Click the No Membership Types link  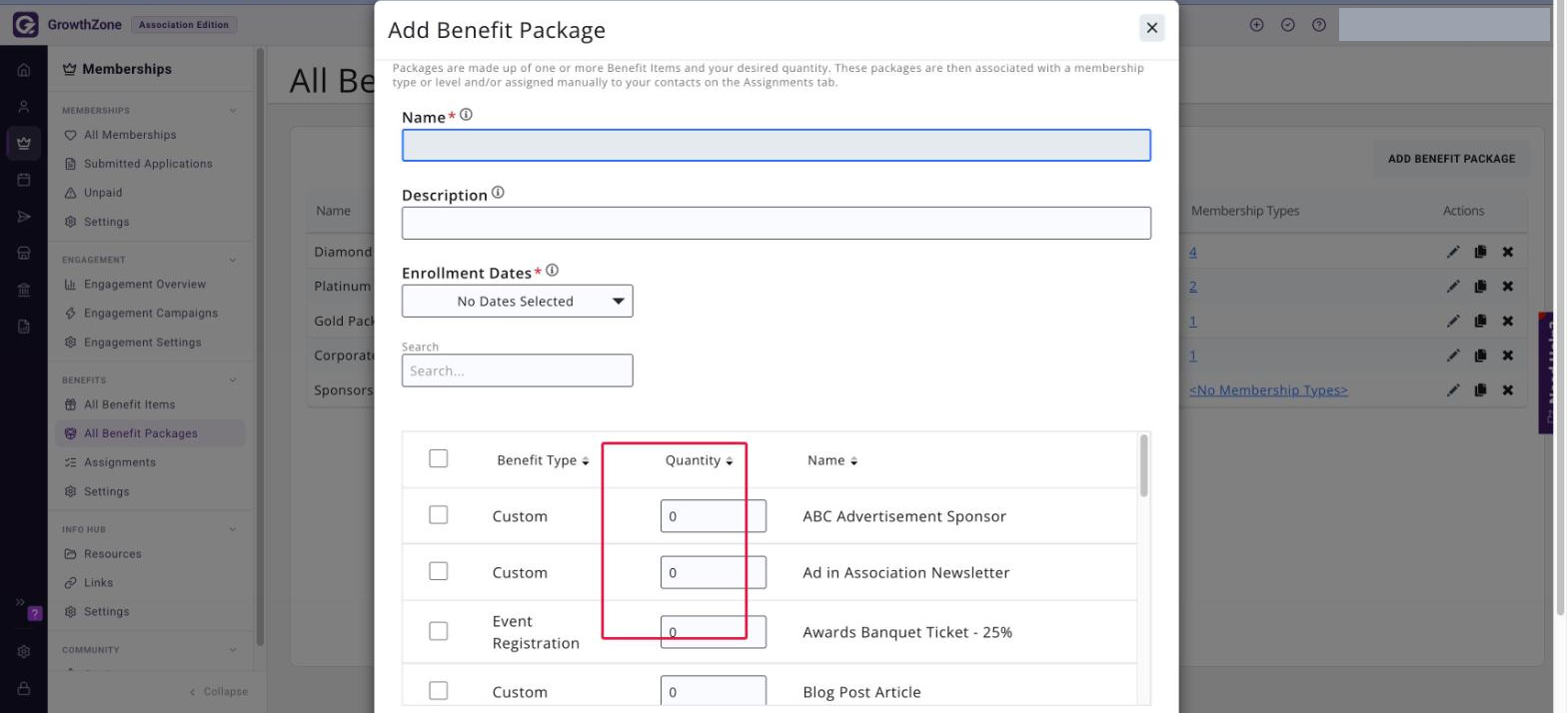[1268, 390]
